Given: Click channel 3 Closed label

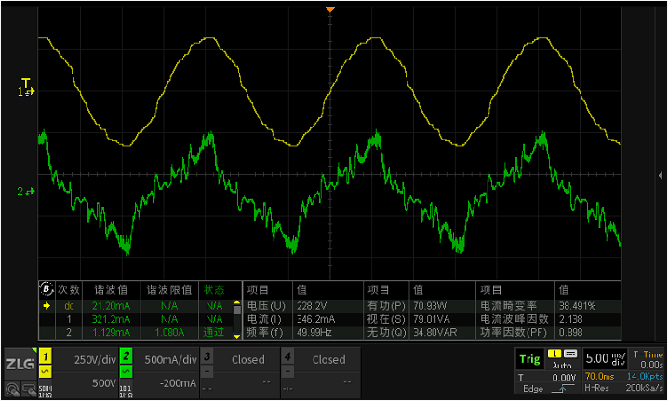Looking at the screenshot, I should click(x=248, y=360).
